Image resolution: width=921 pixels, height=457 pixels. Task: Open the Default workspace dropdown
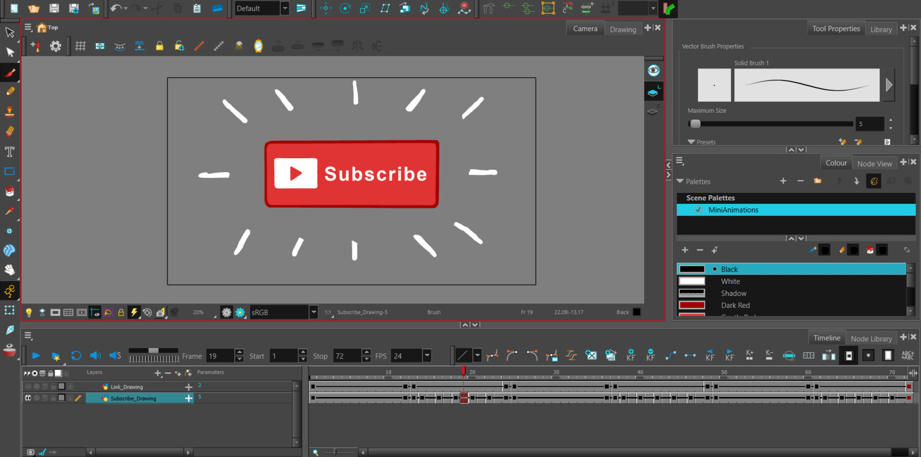pyautogui.click(x=284, y=8)
